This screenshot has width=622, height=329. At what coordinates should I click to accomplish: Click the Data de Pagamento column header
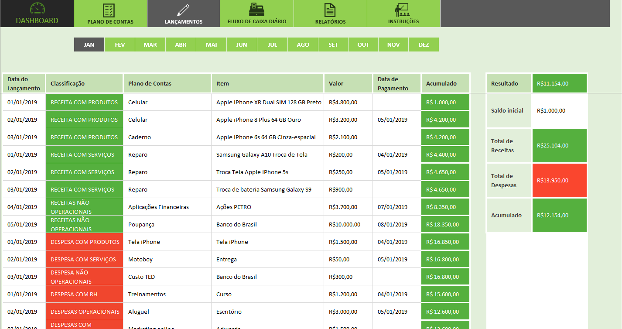[x=396, y=83]
